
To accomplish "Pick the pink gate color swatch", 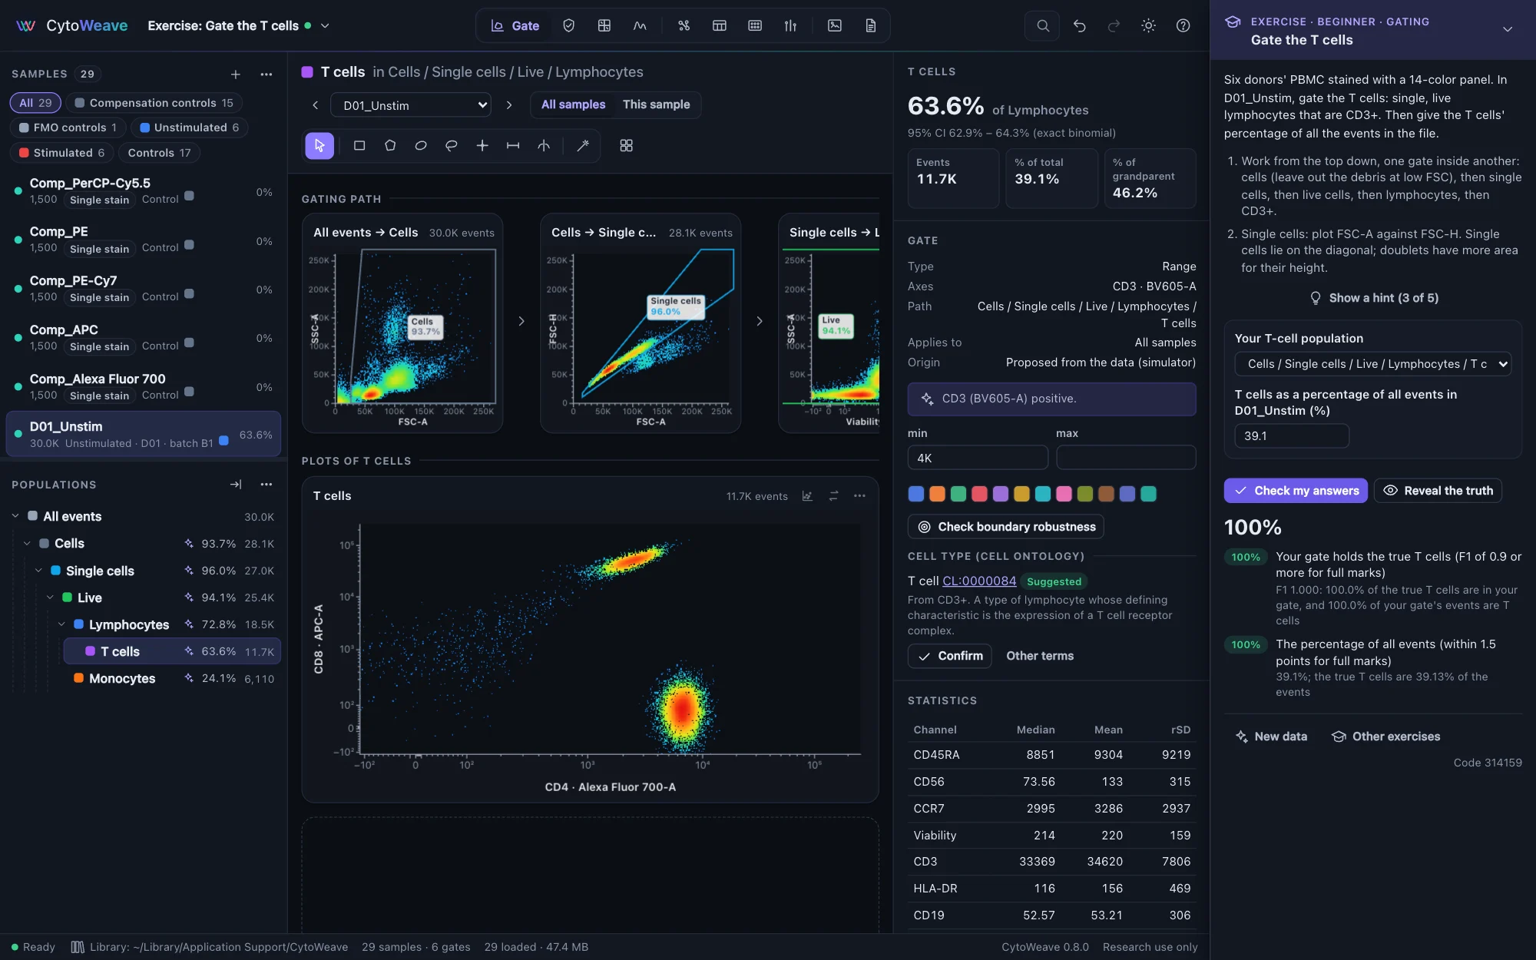I will coord(1064,494).
